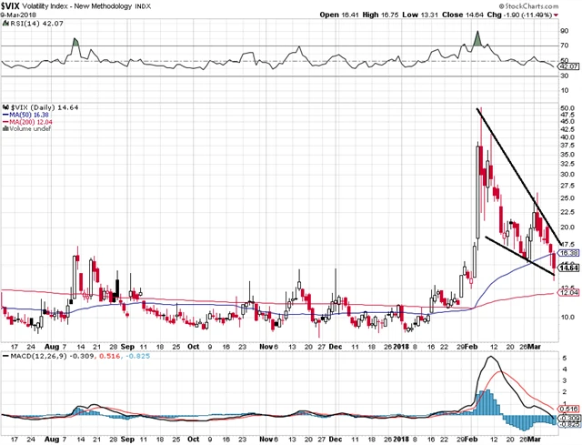The width and height of the screenshot is (582, 445).
Task: Click the $VIX (Daily) 14.64 legend label
Action: click(x=45, y=107)
